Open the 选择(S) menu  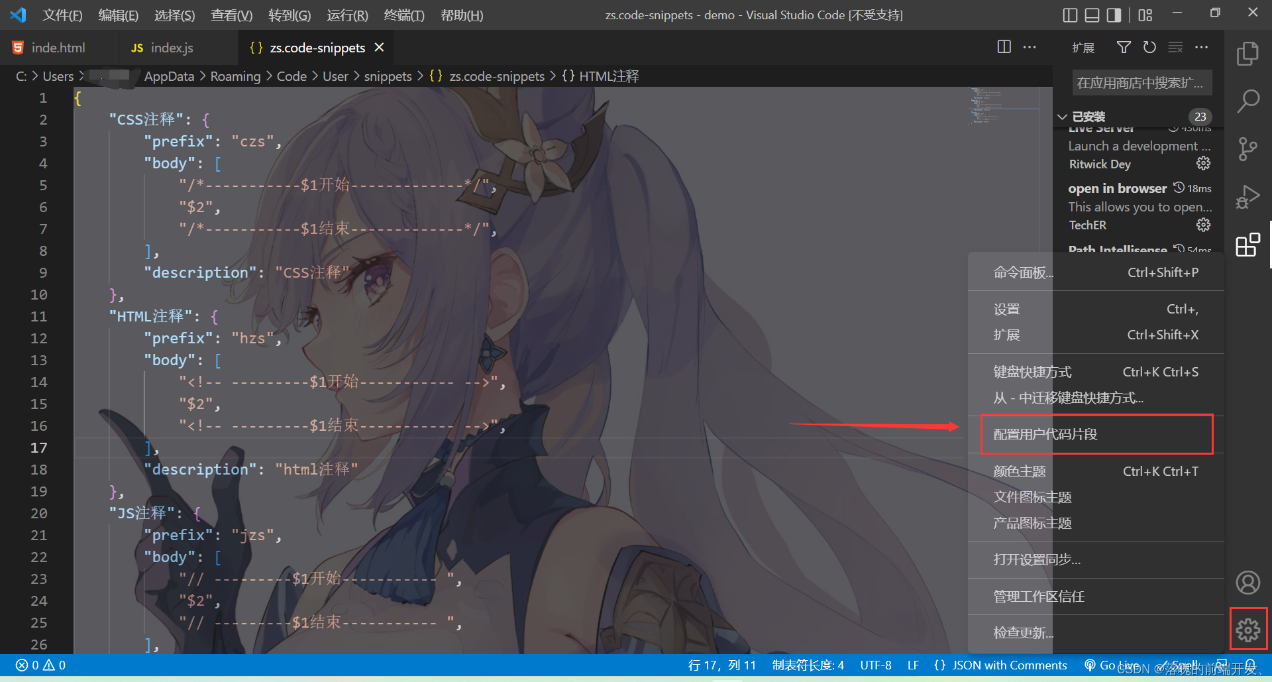click(x=175, y=15)
